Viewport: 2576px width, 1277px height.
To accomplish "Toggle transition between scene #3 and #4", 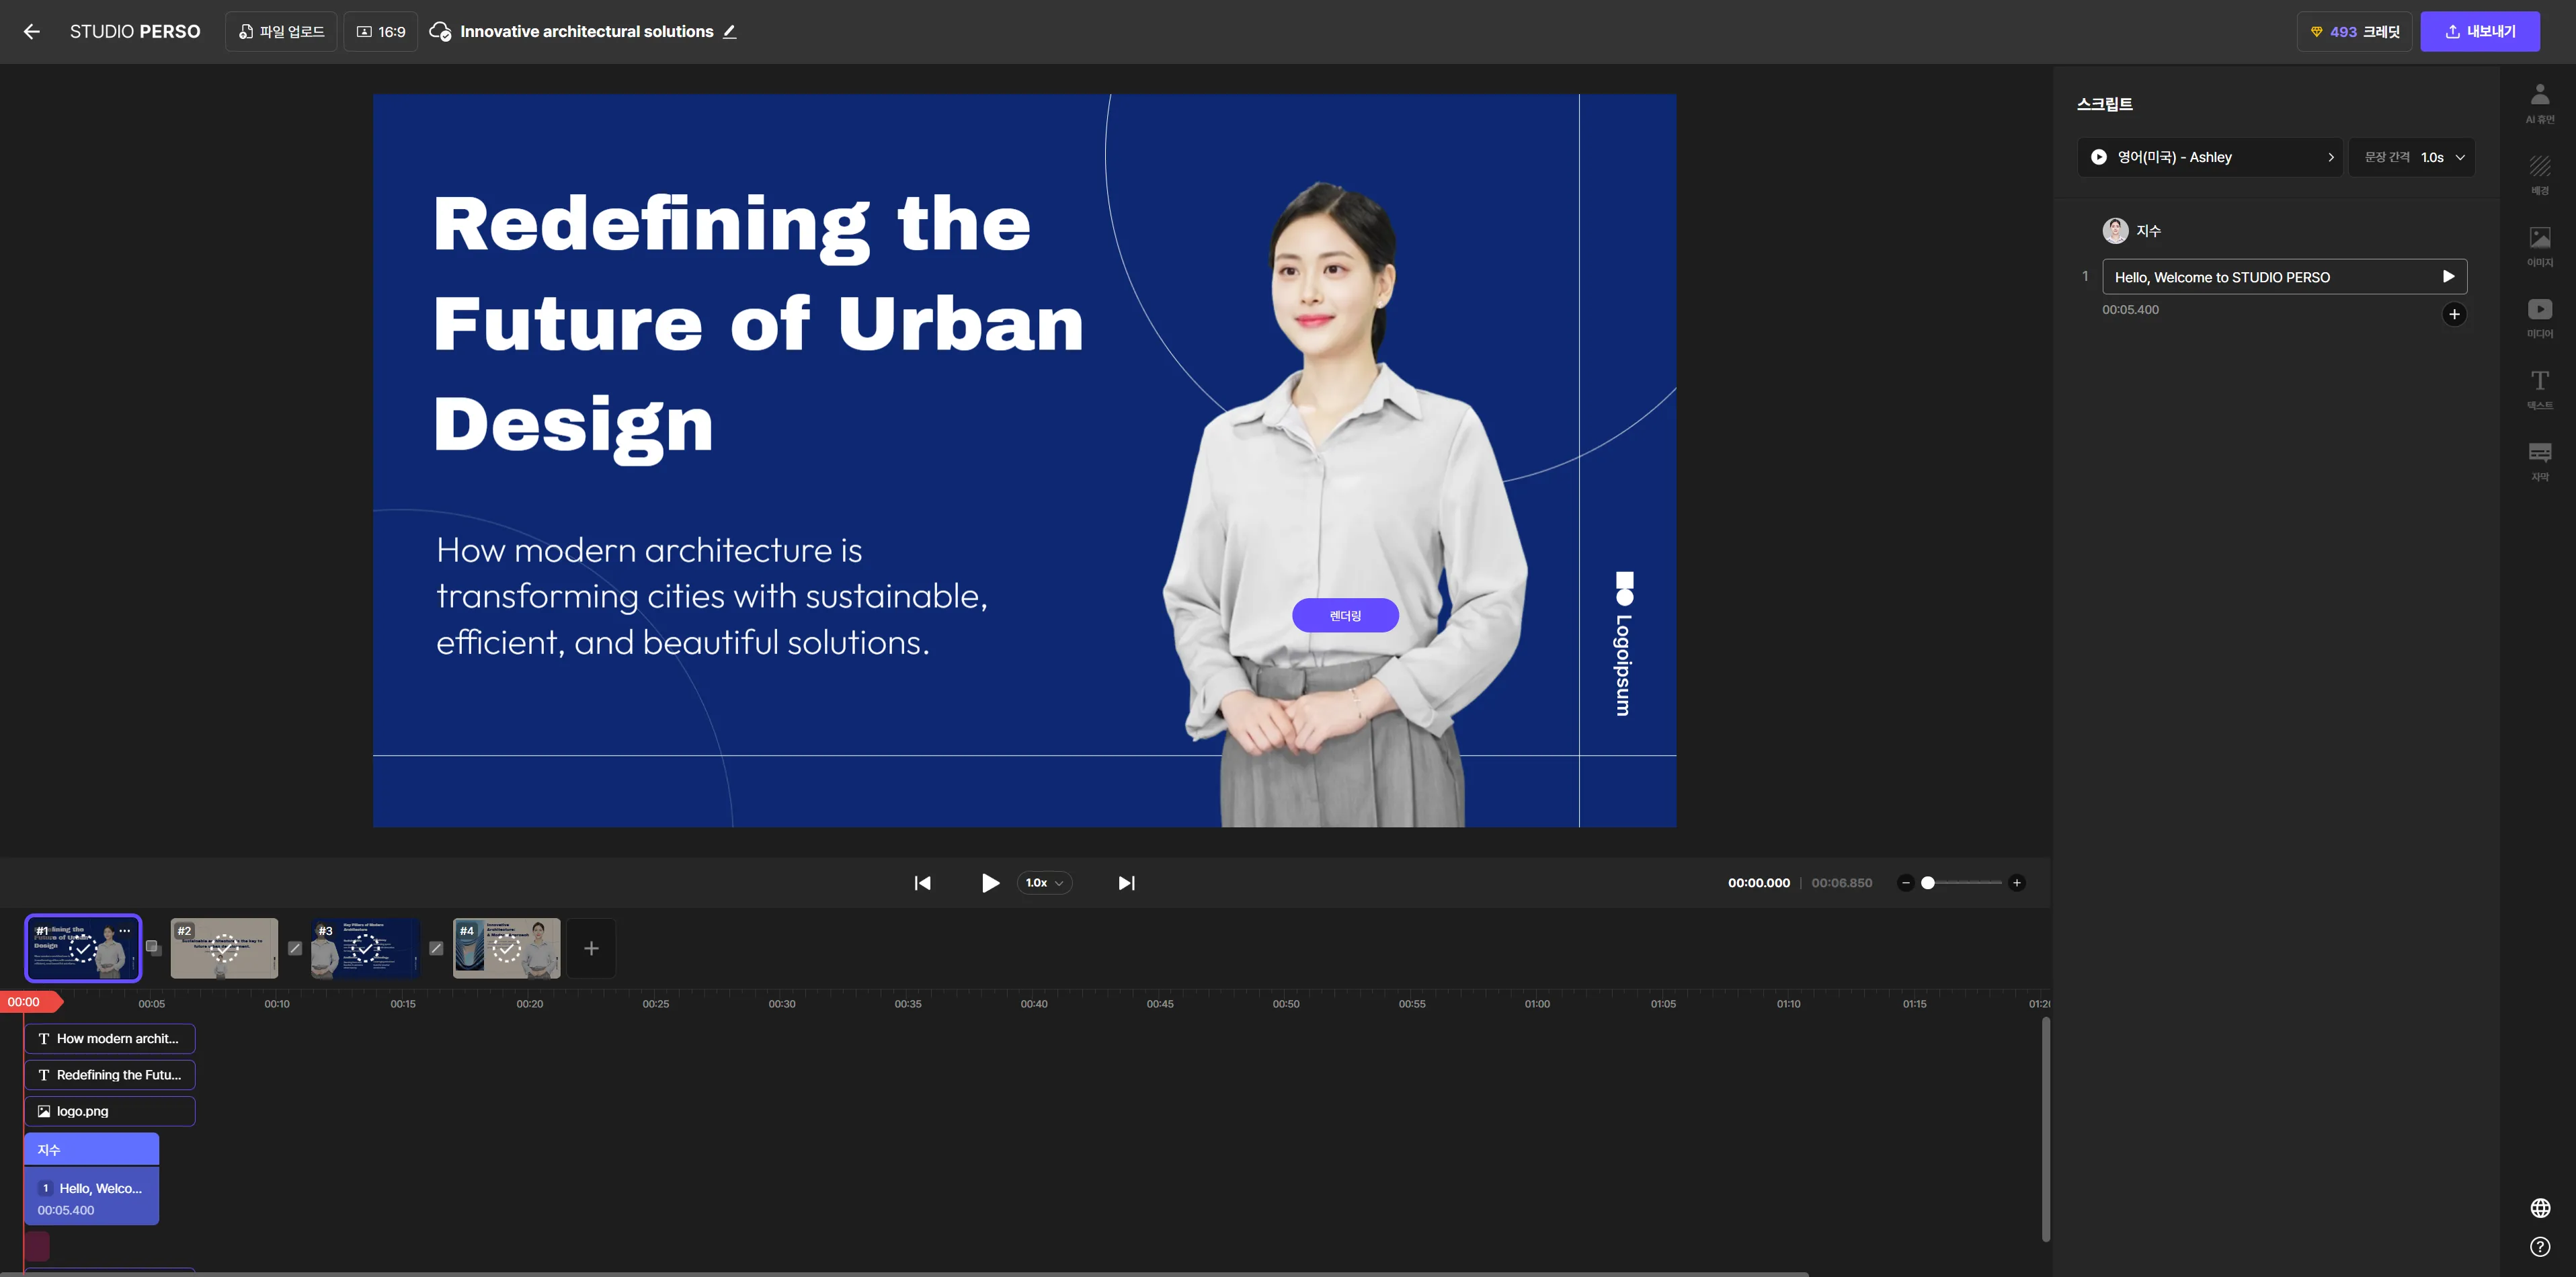I will tap(436, 948).
